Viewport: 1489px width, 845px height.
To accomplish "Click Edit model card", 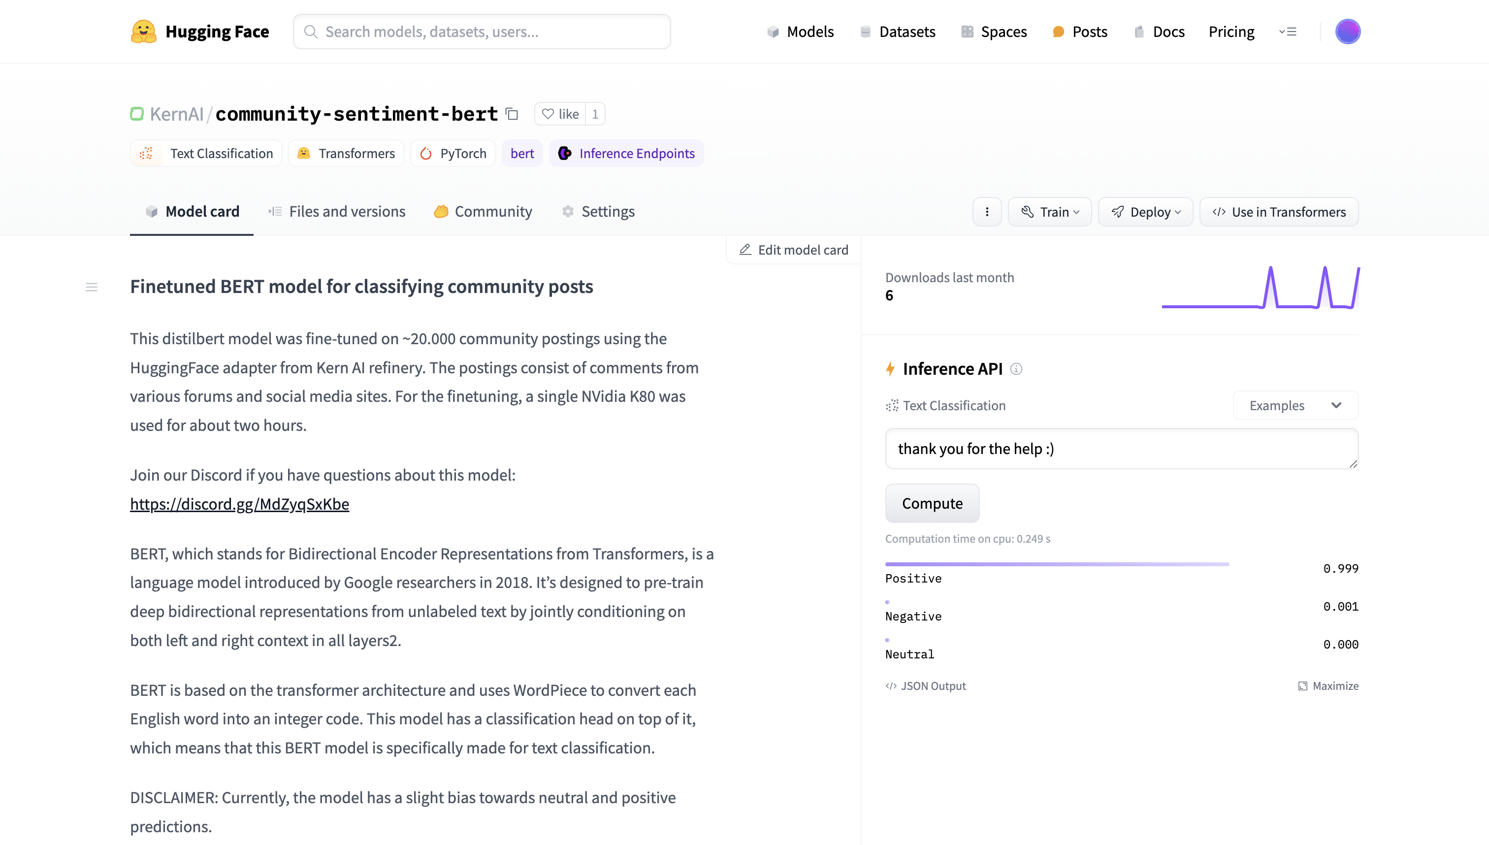I will pos(793,250).
